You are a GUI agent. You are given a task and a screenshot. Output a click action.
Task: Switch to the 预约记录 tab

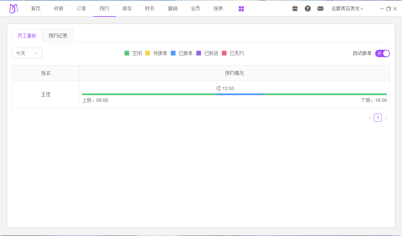(x=58, y=36)
